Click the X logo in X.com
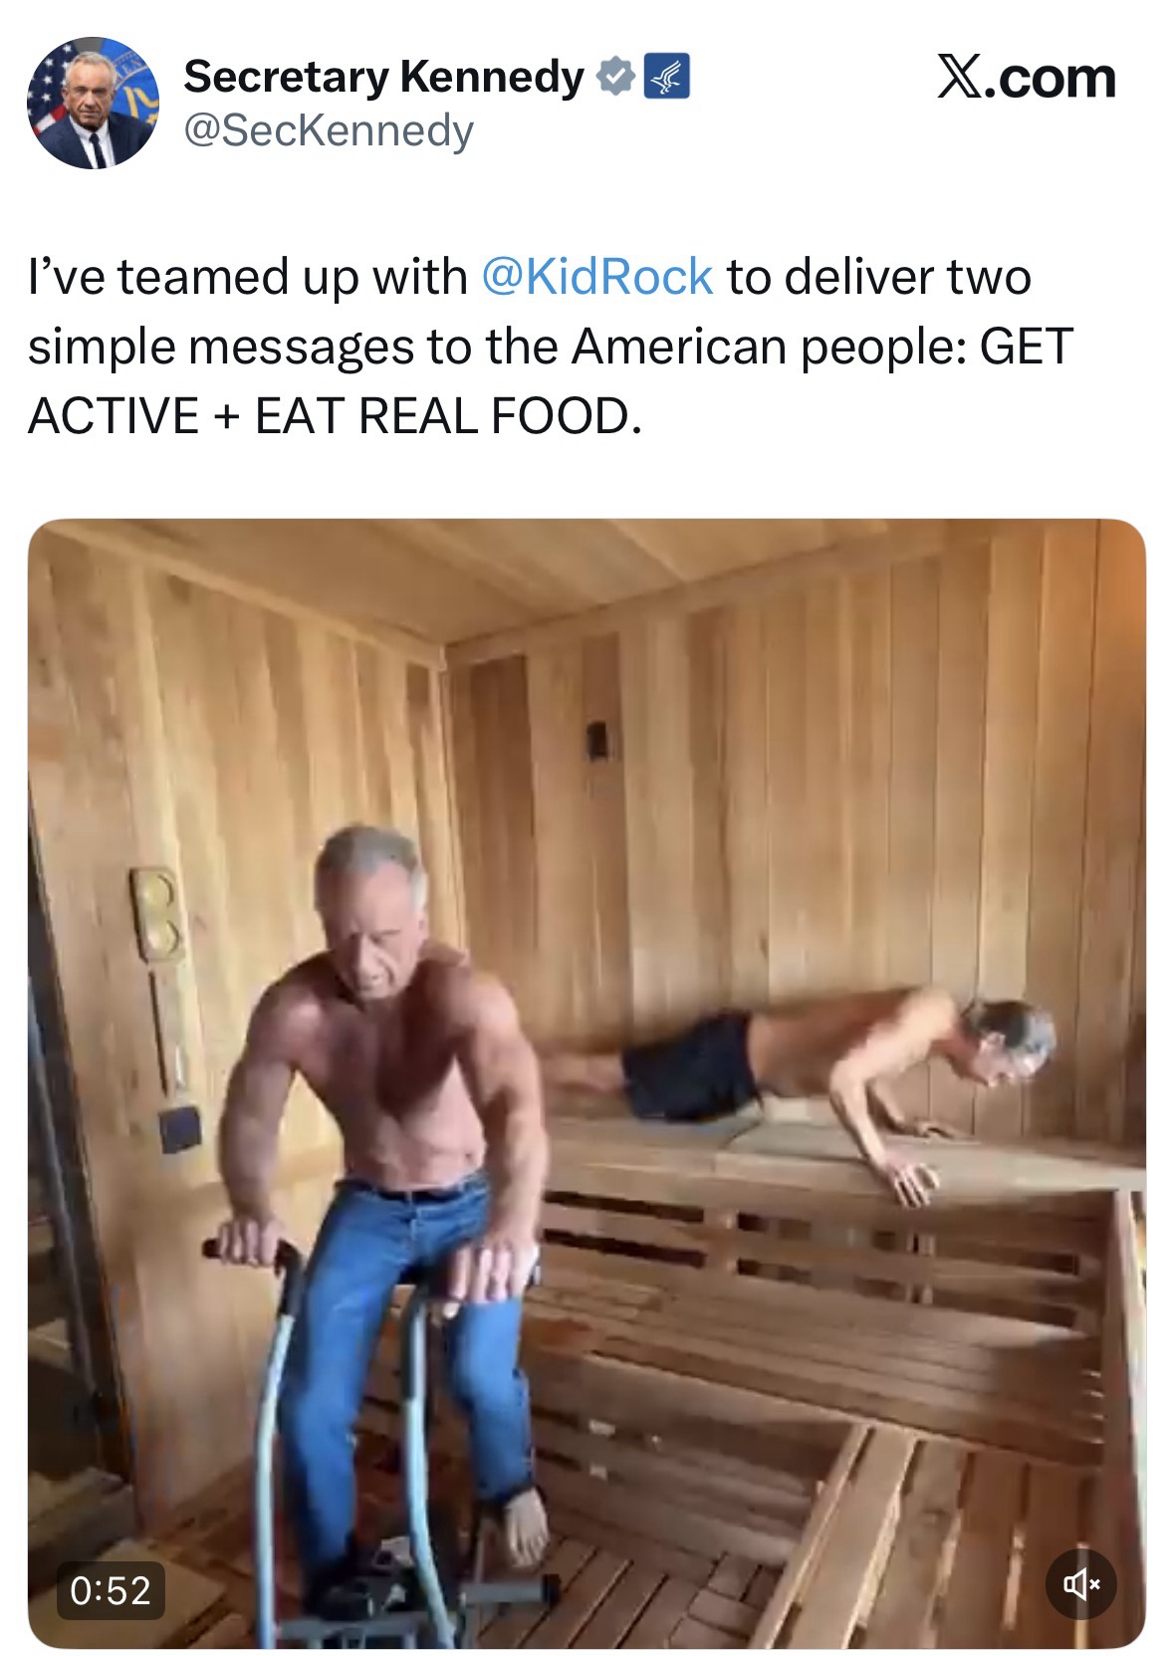Image resolution: width=1174 pixels, height=1656 pixels. (x=960, y=77)
